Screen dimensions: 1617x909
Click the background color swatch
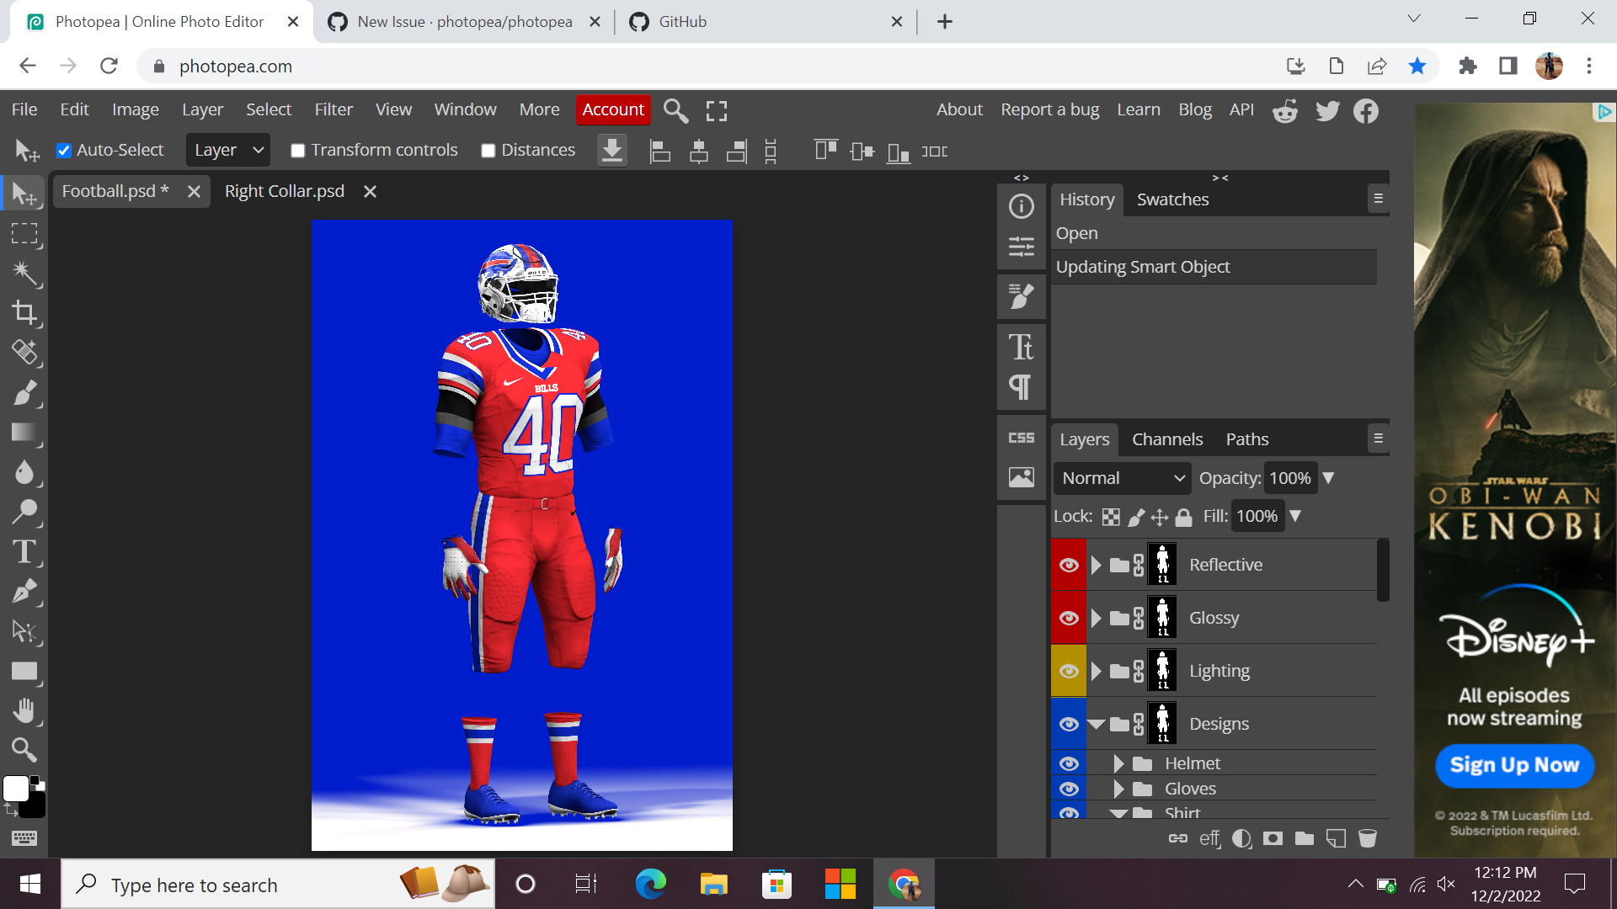pyautogui.click(x=34, y=806)
